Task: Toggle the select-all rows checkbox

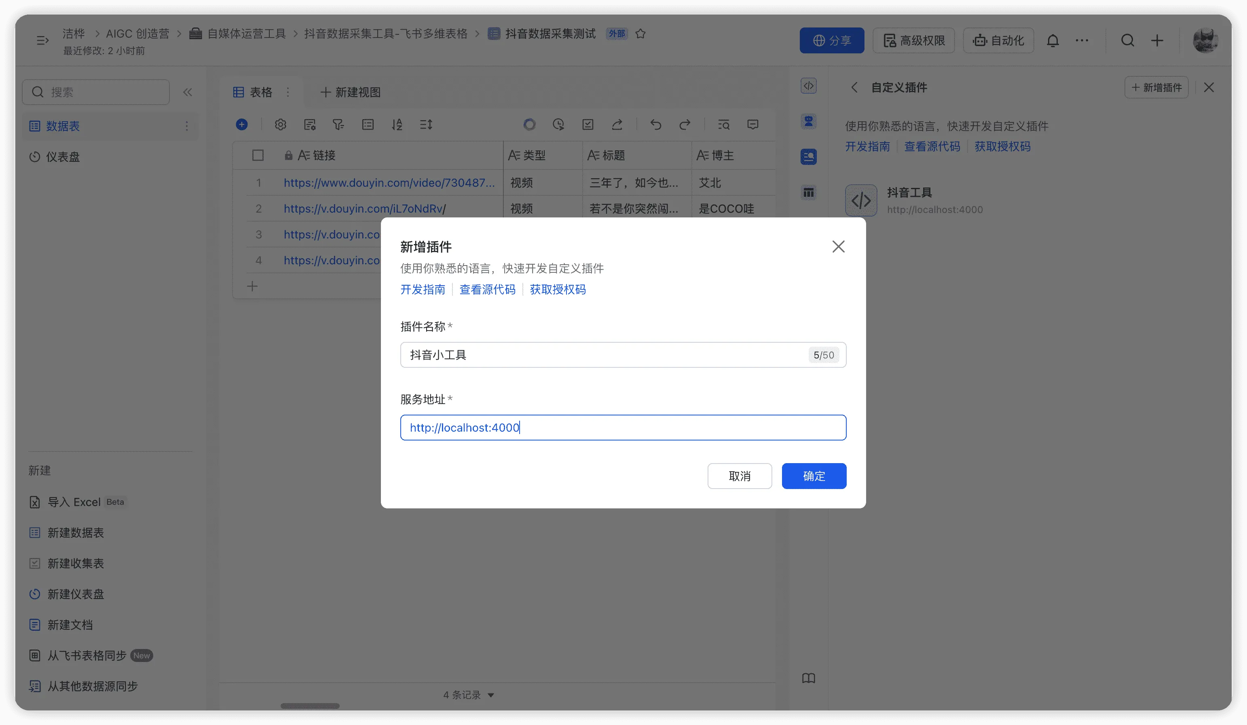Action: pos(258,155)
